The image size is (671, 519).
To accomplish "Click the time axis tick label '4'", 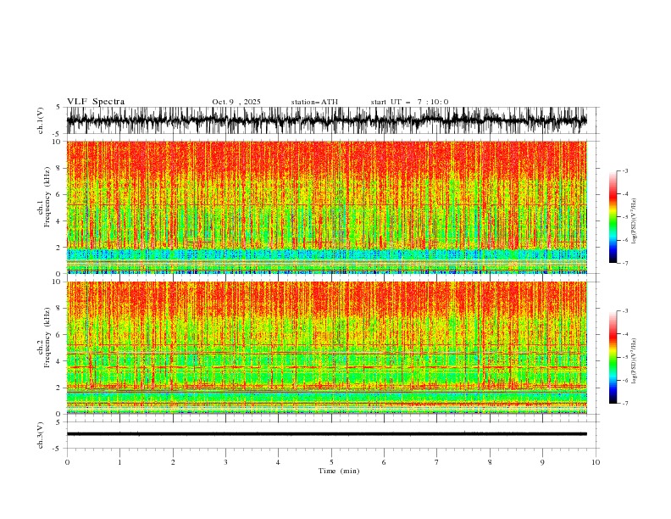I will pyautogui.click(x=278, y=462).
